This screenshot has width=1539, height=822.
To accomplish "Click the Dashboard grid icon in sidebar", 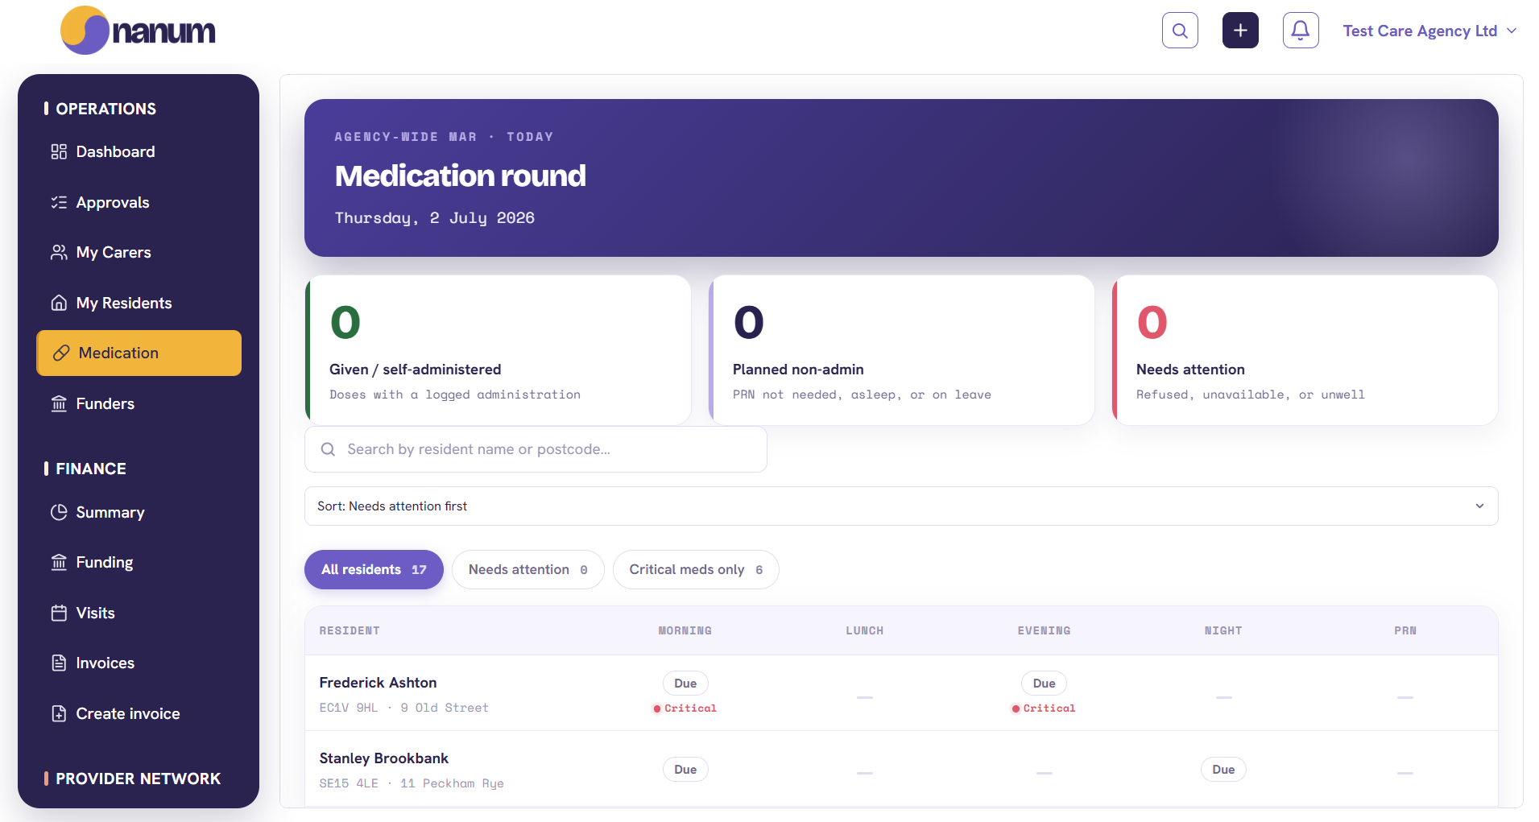I will tap(59, 151).
